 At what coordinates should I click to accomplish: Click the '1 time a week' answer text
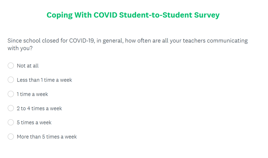click(x=32, y=94)
